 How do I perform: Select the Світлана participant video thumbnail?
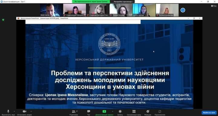pyautogui.click(x=97, y=10)
